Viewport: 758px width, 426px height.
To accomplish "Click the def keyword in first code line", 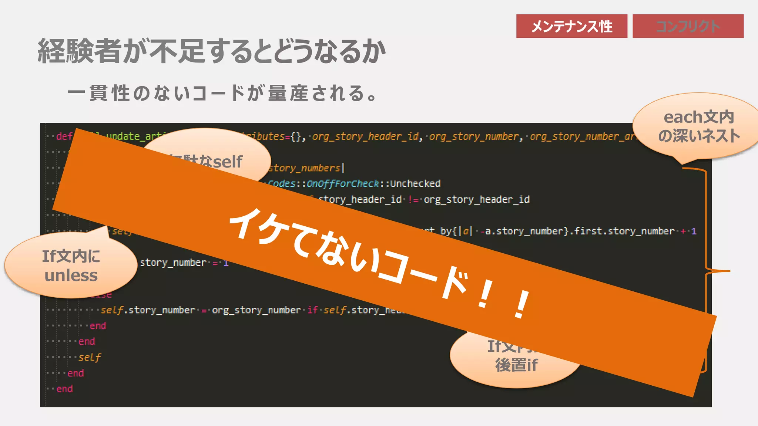I will (64, 136).
